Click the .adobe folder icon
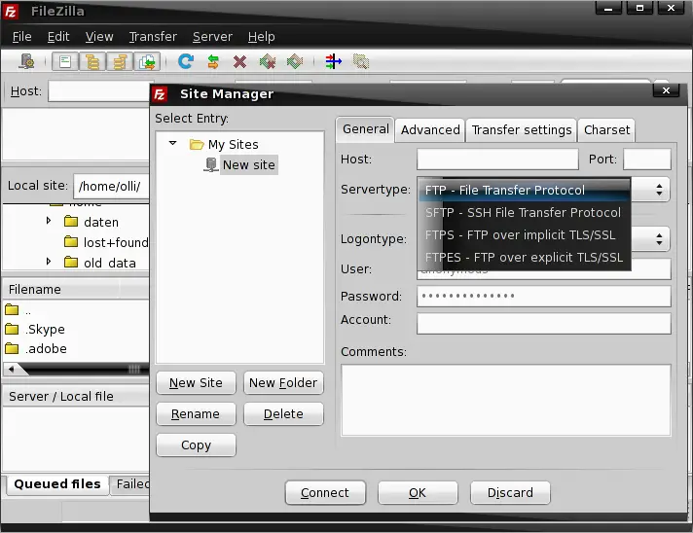The height and width of the screenshot is (533, 693). click(x=12, y=348)
